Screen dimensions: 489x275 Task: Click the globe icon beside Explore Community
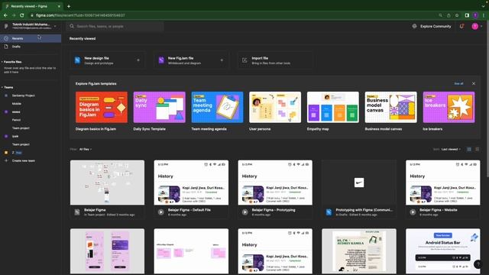[414, 26]
